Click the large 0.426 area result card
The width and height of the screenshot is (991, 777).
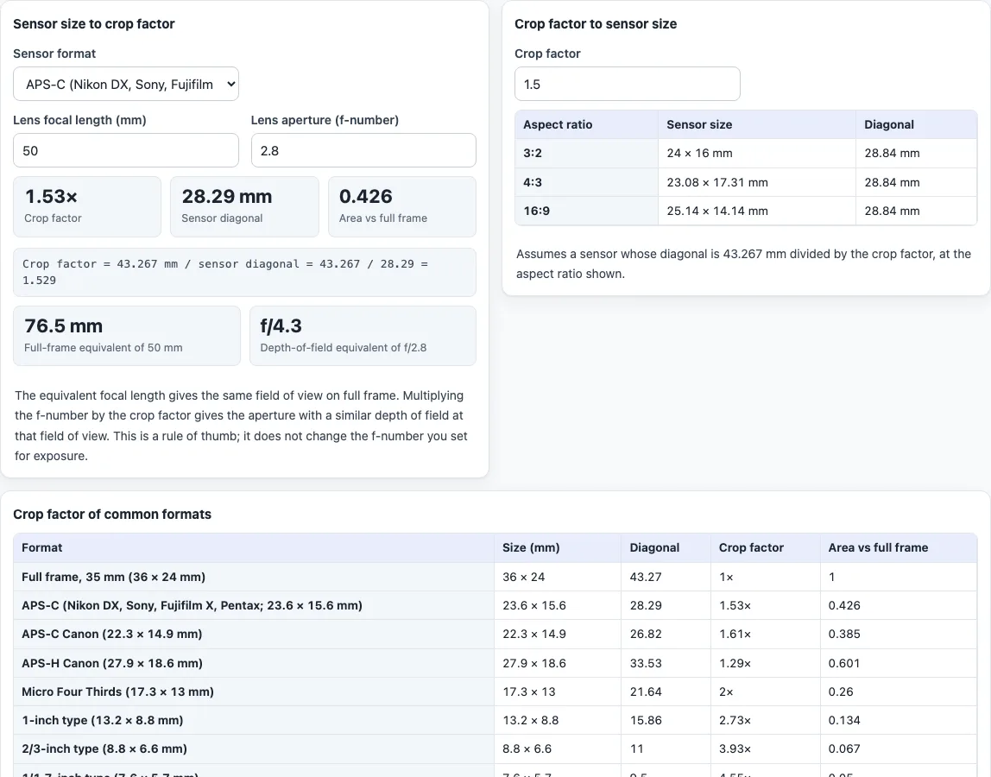point(402,206)
